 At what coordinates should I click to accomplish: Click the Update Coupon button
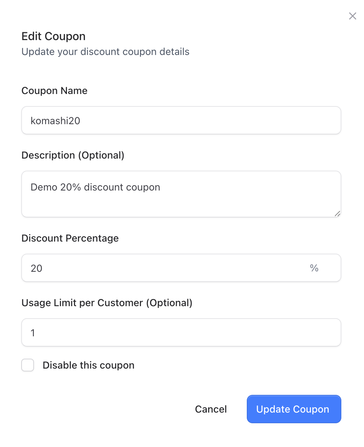(294, 409)
